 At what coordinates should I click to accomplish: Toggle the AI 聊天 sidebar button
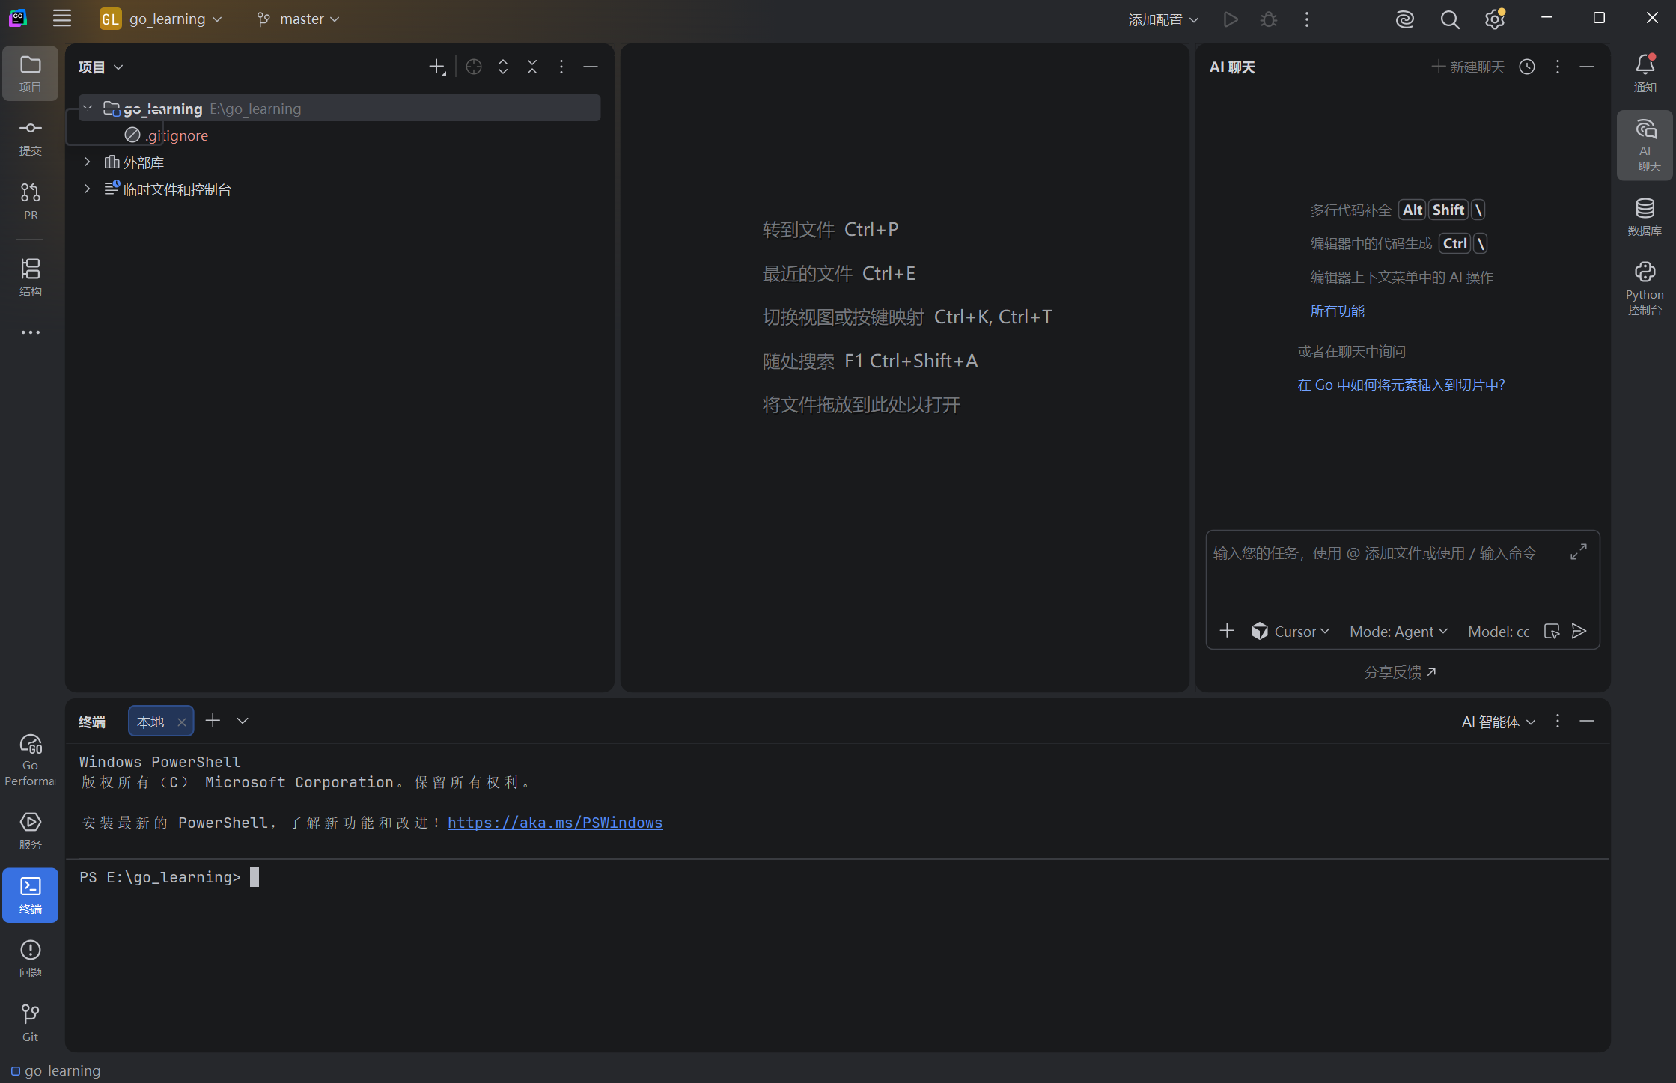point(1645,145)
